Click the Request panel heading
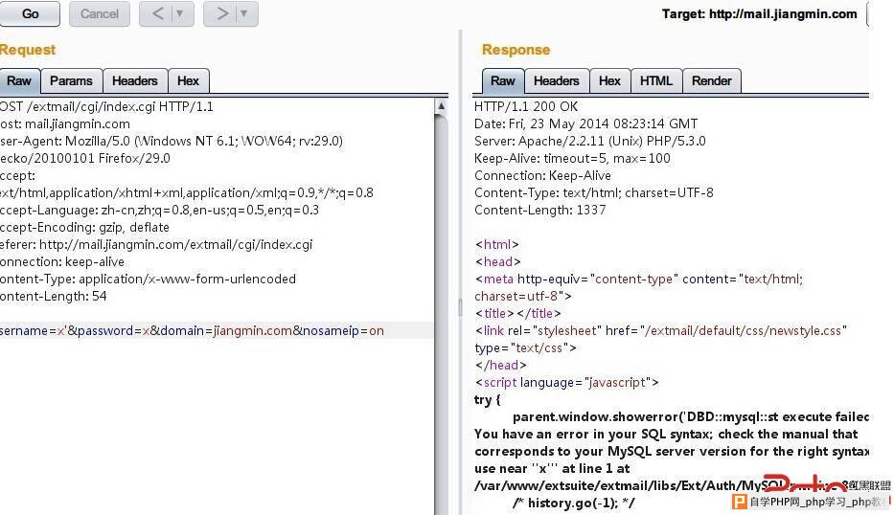The image size is (894, 515). pyautogui.click(x=28, y=50)
